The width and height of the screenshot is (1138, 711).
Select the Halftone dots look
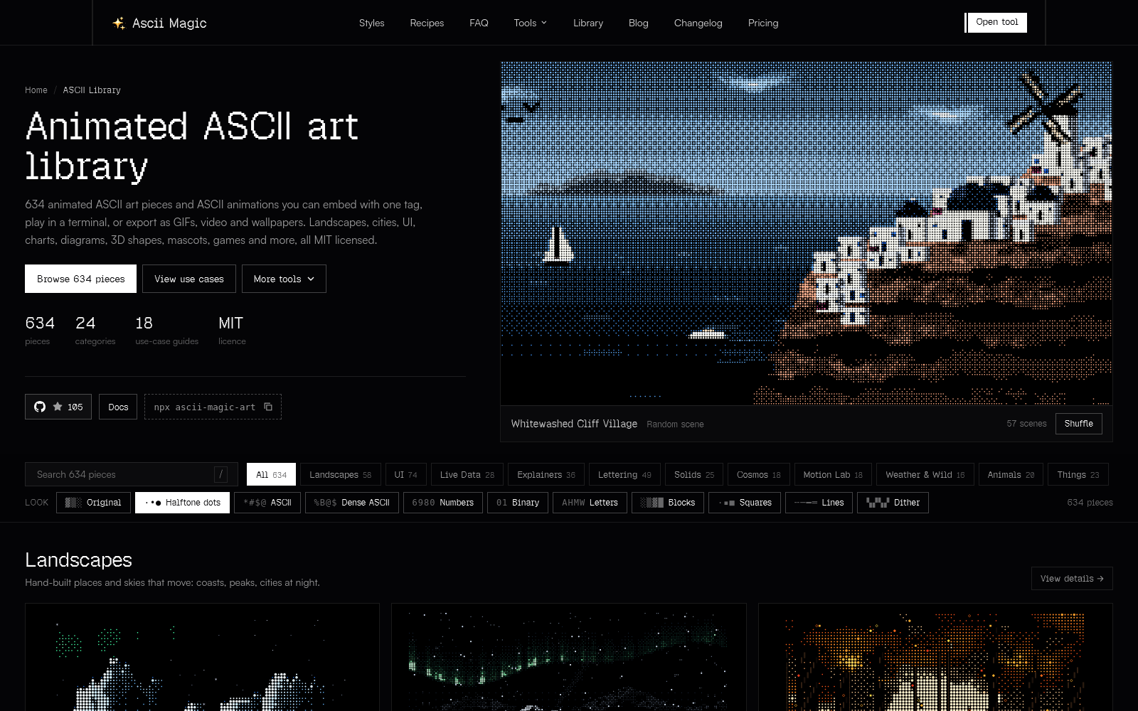182,503
